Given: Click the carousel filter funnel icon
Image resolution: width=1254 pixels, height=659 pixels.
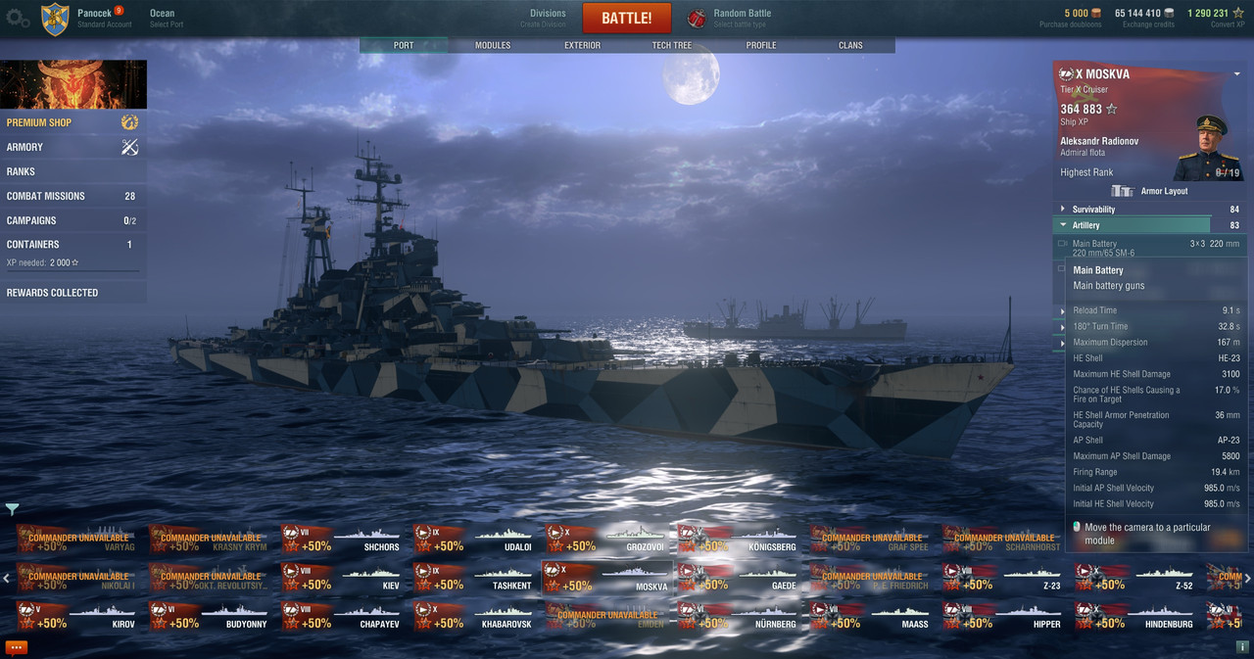Looking at the screenshot, I should point(12,509).
